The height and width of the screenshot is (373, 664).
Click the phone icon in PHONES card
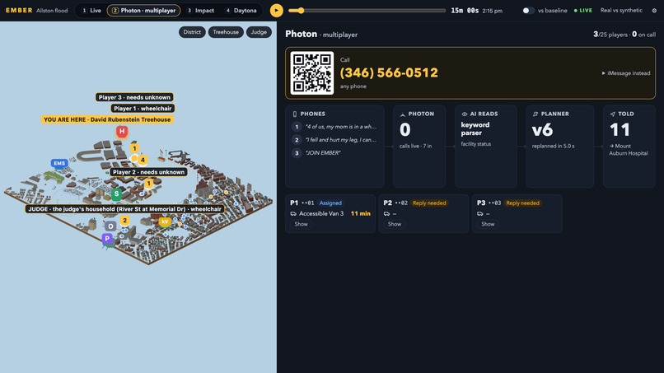(295, 114)
